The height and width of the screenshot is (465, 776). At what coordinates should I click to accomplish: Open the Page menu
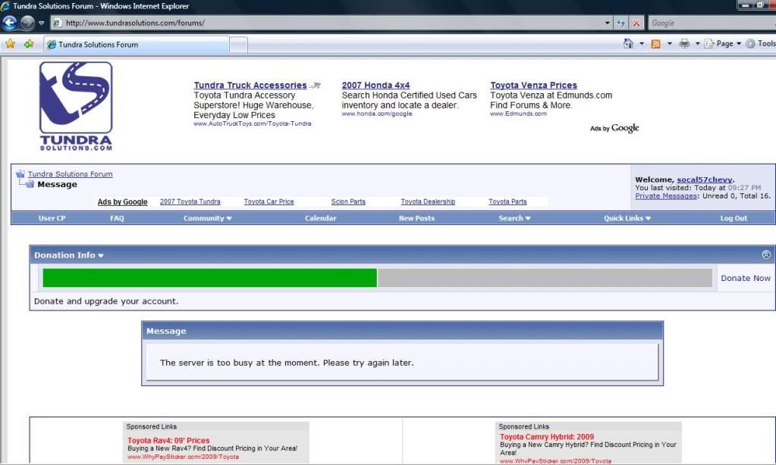pos(723,43)
